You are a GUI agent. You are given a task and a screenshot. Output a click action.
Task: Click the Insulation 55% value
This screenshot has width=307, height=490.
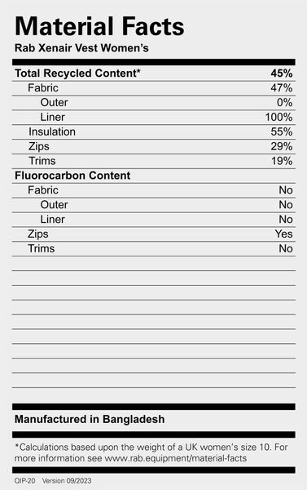pos(282,131)
